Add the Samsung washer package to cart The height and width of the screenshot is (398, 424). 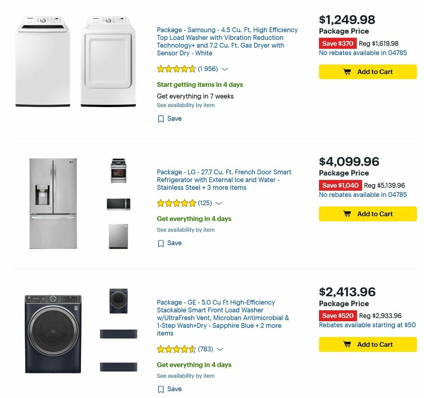(367, 72)
